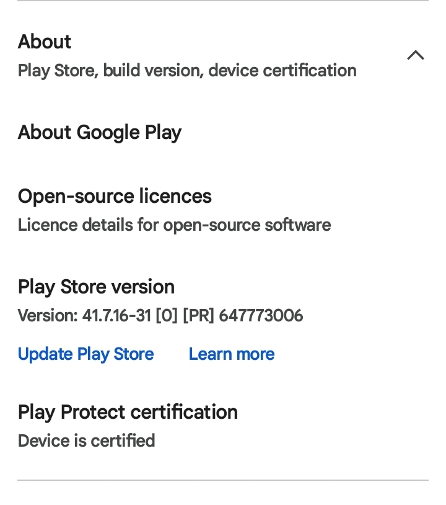Tap the About section heading

tap(45, 42)
